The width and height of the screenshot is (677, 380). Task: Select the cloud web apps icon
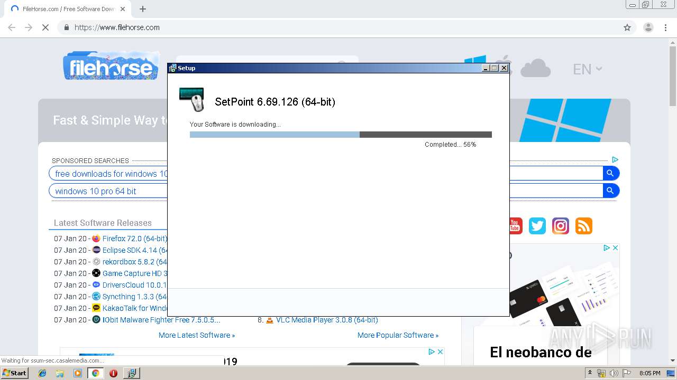(x=535, y=68)
